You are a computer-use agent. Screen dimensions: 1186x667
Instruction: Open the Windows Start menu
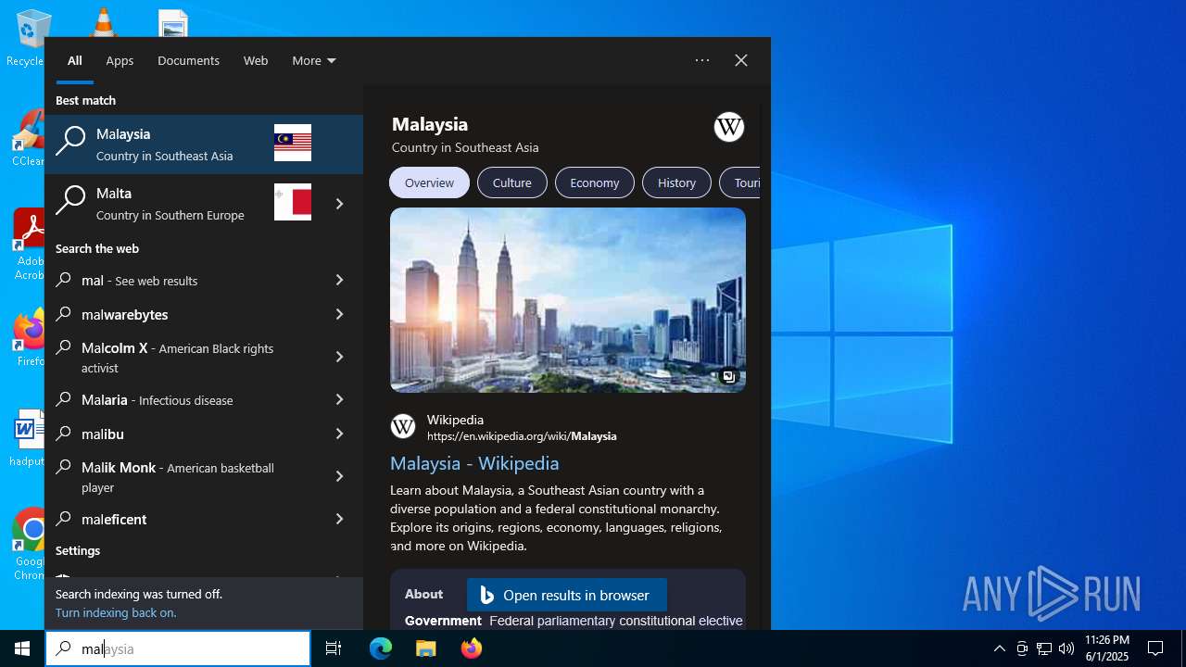(22, 648)
